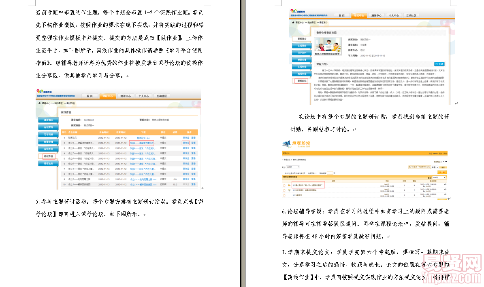Image resolution: width=484 pixels, height=287 pixels.
Task: Select the 互动社区 tab in the 离线作业 screenshot
Action: tap(162, 96)
